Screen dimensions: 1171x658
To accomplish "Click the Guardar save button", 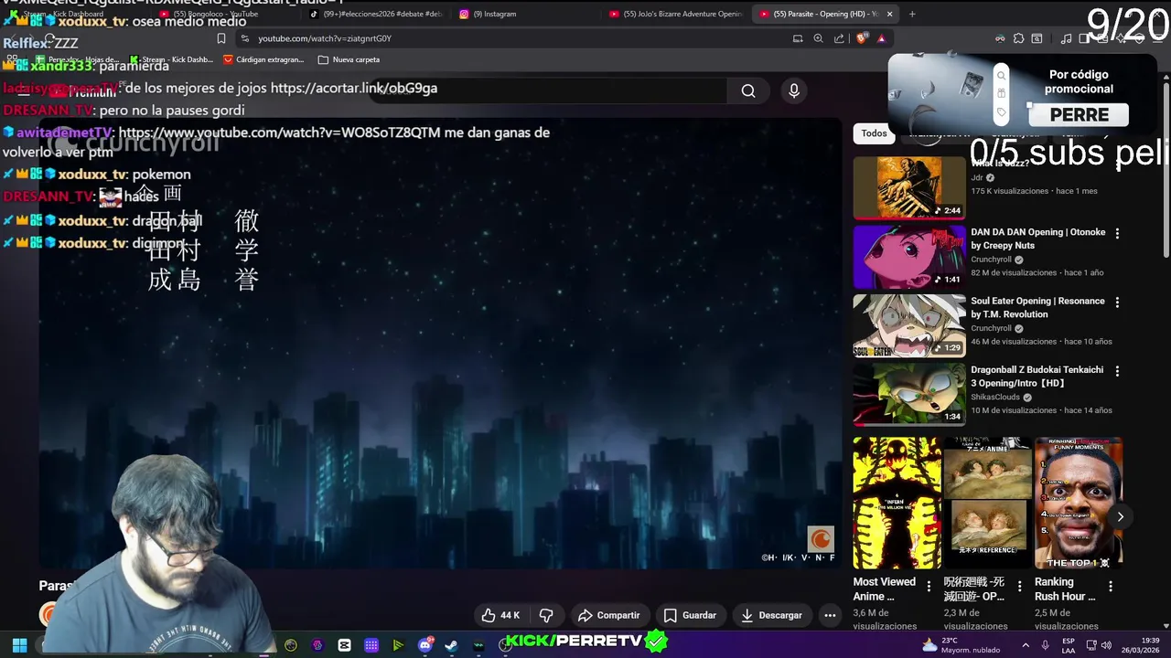I will [x=690, y=615].
